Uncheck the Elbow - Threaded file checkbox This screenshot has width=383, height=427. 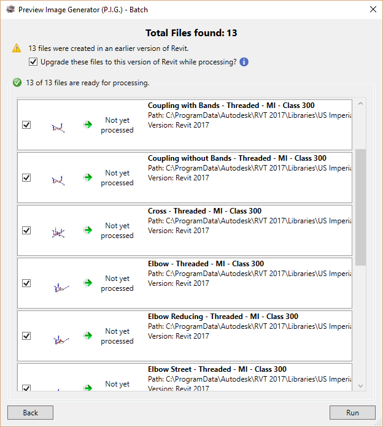click(26, 283)
